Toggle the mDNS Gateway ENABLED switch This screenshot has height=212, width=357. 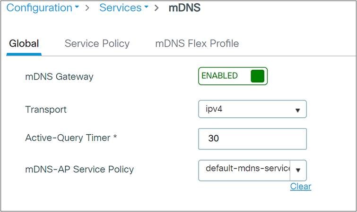click(x=233, y=76)
